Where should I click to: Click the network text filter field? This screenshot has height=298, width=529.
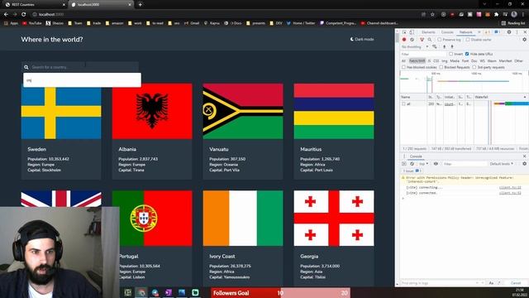[423, 54]
